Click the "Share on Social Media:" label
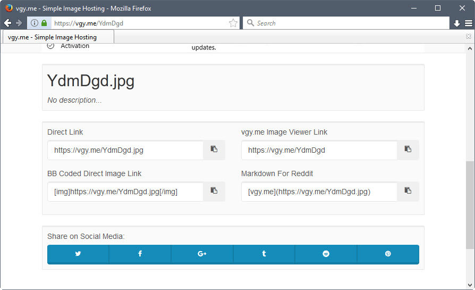Image resolution: width=475 pixels, height=290 pixels. coord(86,236)
